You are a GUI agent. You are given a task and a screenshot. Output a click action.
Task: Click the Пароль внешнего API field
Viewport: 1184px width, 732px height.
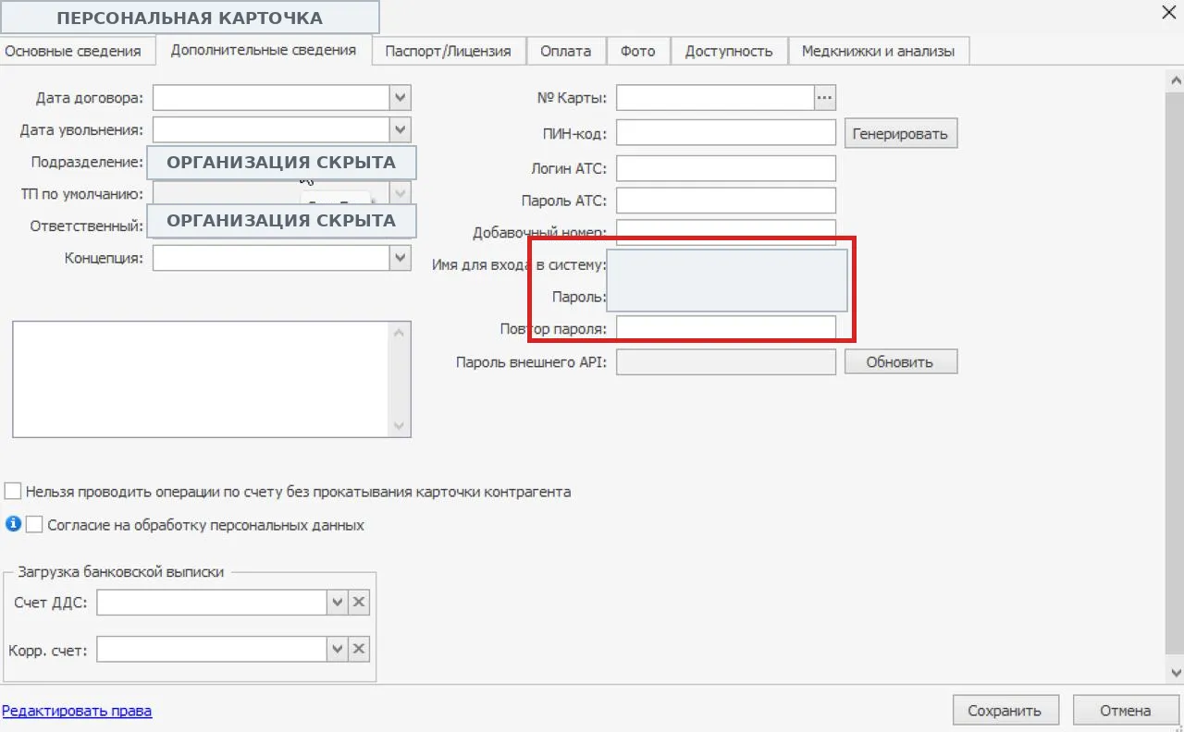point(726,361)
